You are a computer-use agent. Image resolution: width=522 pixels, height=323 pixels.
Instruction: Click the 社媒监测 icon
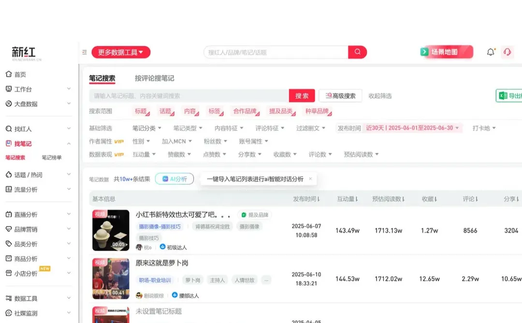coord(9,313)
